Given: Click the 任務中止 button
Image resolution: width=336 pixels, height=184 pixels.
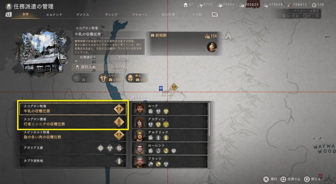Looking at the screenshot, I should 291,179.
